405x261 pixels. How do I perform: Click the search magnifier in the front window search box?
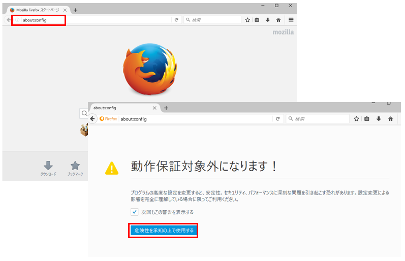[291, 118]
